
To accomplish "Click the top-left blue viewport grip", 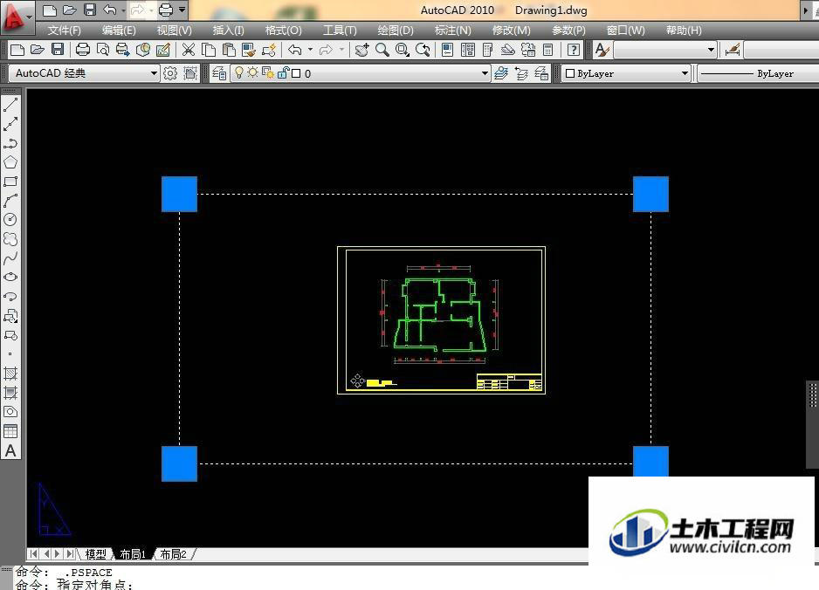I will click(x=179, y=195).
